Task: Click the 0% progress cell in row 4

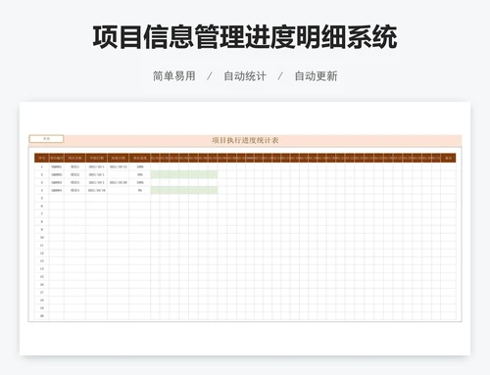Action: pyautogui.click(x=140, y=190)
